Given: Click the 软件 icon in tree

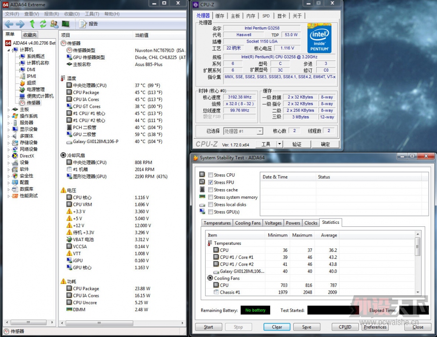Looking at the screenshot, I should (15, 169).
